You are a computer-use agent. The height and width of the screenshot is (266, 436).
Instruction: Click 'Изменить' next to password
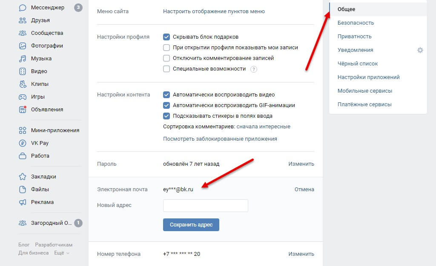tap(301, 164)
